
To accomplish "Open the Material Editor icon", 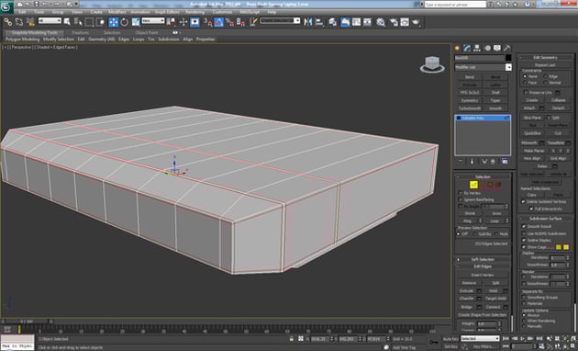I will point(381,22).
